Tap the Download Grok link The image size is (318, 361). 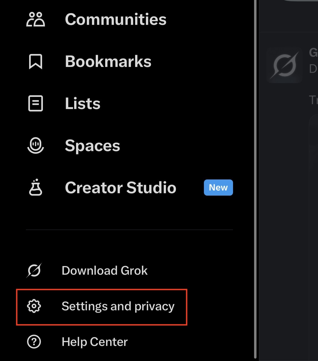tap(105, 270)
